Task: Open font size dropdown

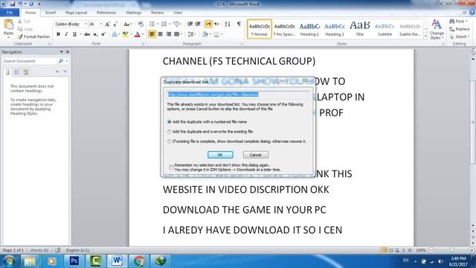Action: pos(100,24)
